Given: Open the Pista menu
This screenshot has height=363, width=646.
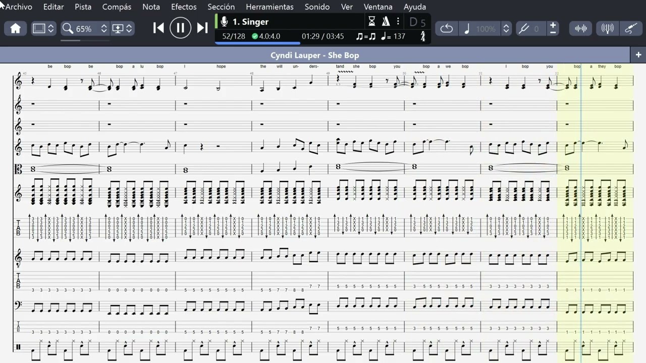Looking at the screenshot, I should point(83,7).
